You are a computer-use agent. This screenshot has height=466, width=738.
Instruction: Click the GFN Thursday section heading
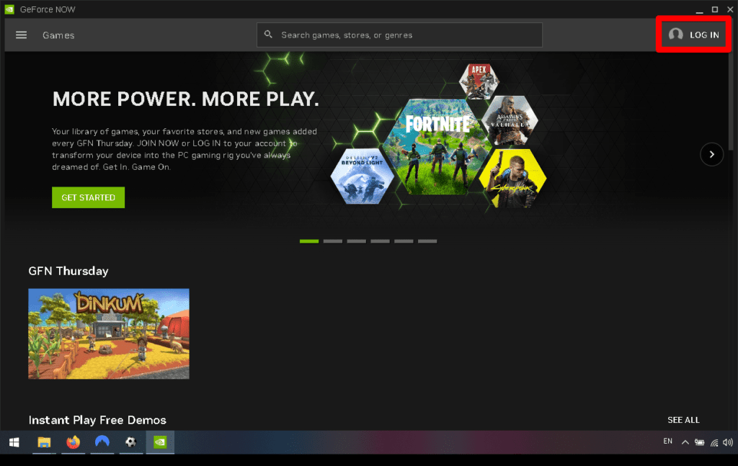(x=68, y=271)
